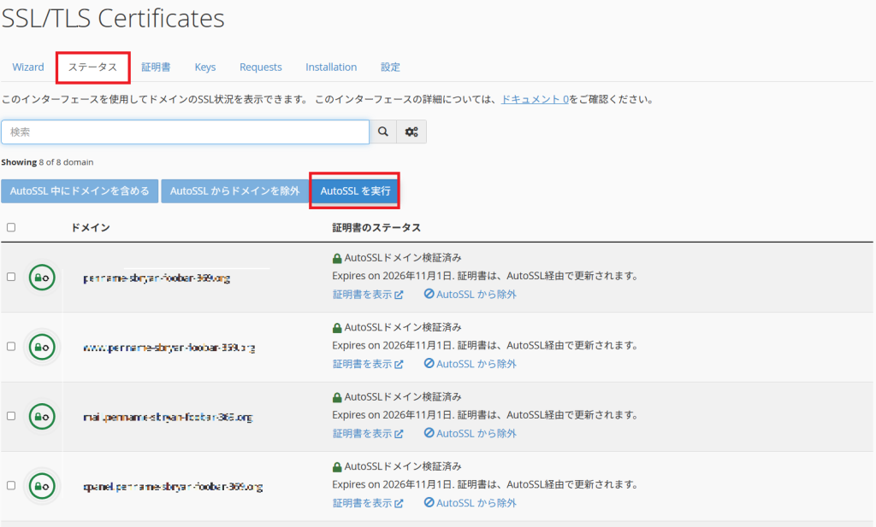The width and height of the screenshot is (876, 527).
Task: Click the green padlock status icon in the mail. row
Action: point(337,398)
